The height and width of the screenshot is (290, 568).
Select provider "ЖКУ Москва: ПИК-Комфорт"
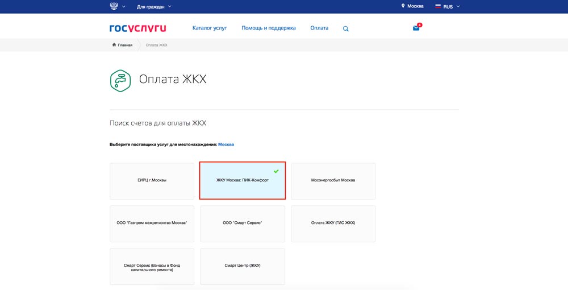pos(243,180)
